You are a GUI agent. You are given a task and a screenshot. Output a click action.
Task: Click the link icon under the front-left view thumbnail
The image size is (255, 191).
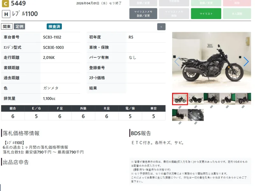pos(227,107)
